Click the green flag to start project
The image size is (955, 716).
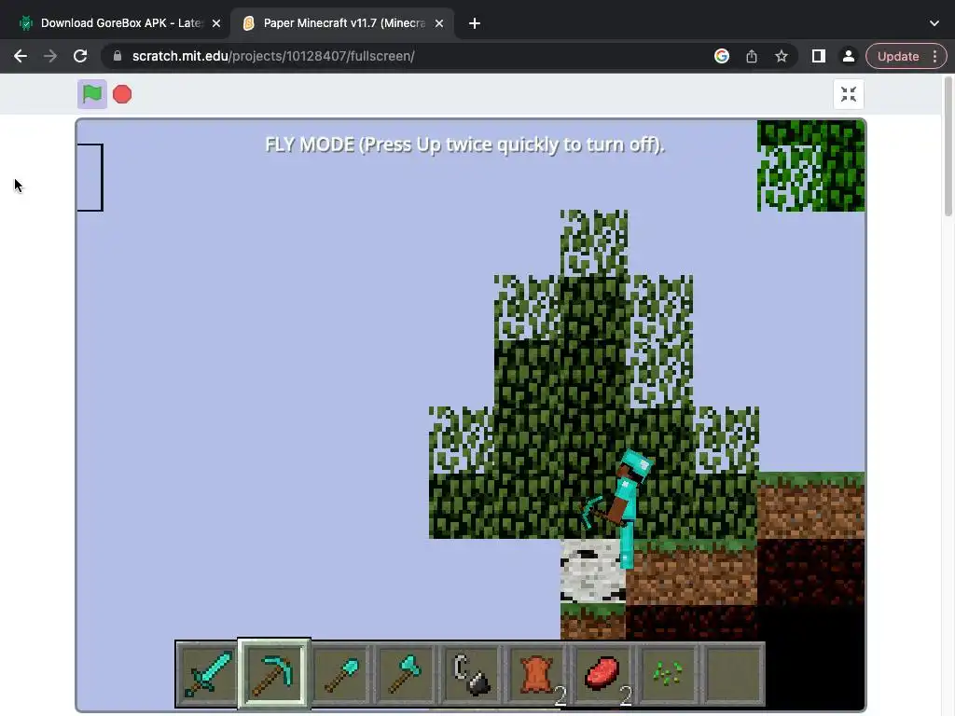(x=92, y=94)
